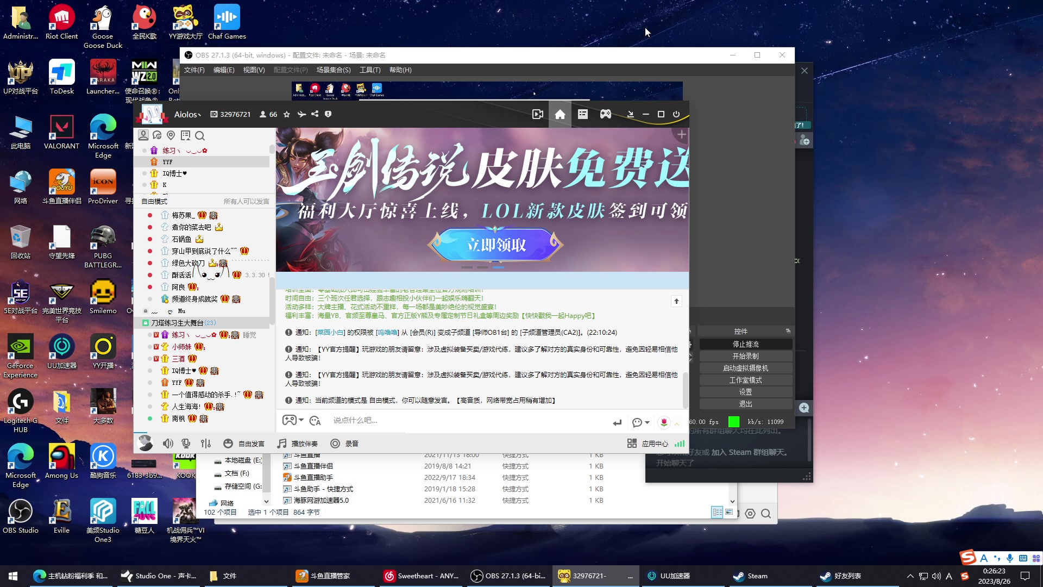This screenshot has height=587, width=1043.
Task: Click OBS 开始录制 button
Action: (745, 356)
